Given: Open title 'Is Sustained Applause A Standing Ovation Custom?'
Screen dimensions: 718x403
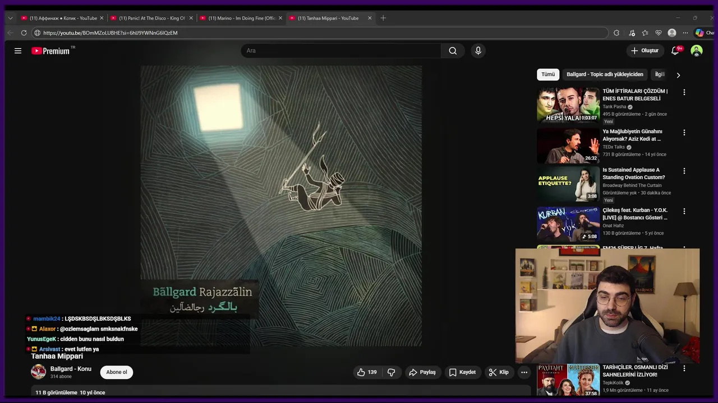Looking at the screenshot, I should click(x=634, y=174).
